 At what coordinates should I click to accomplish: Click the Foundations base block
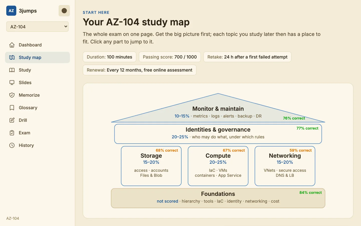[218, 198]
